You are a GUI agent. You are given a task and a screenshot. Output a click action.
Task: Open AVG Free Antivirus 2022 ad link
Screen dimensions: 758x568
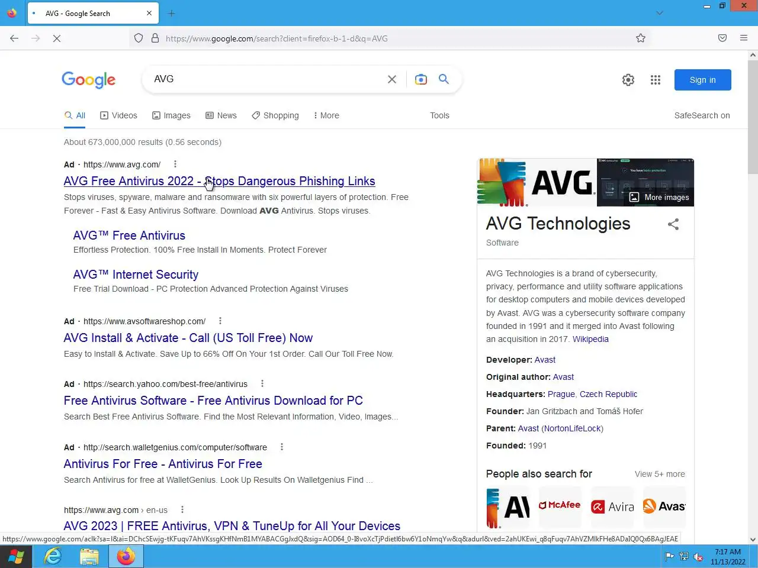click(219, 181)
